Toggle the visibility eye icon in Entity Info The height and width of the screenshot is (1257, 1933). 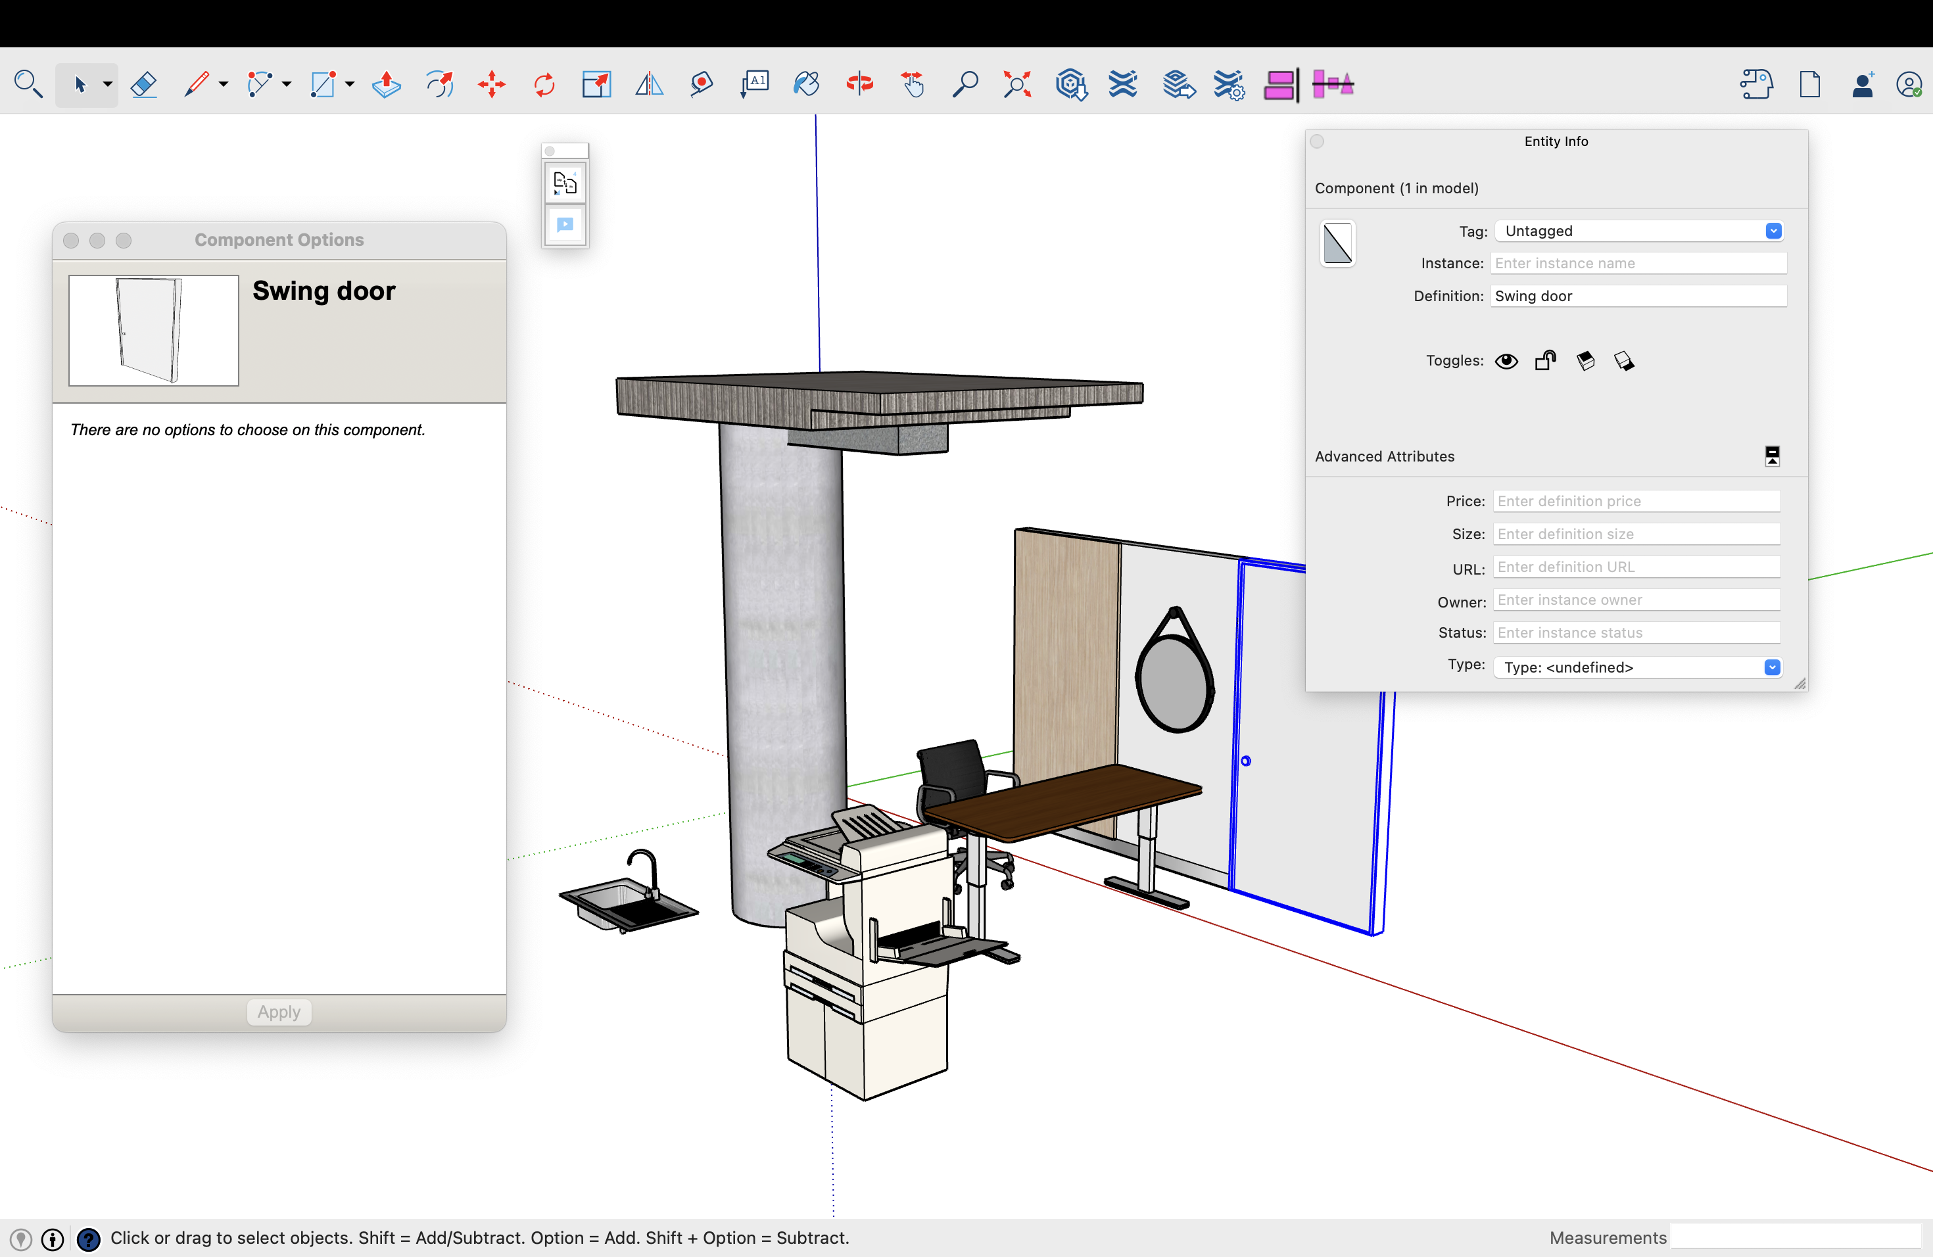point(1506,362)
